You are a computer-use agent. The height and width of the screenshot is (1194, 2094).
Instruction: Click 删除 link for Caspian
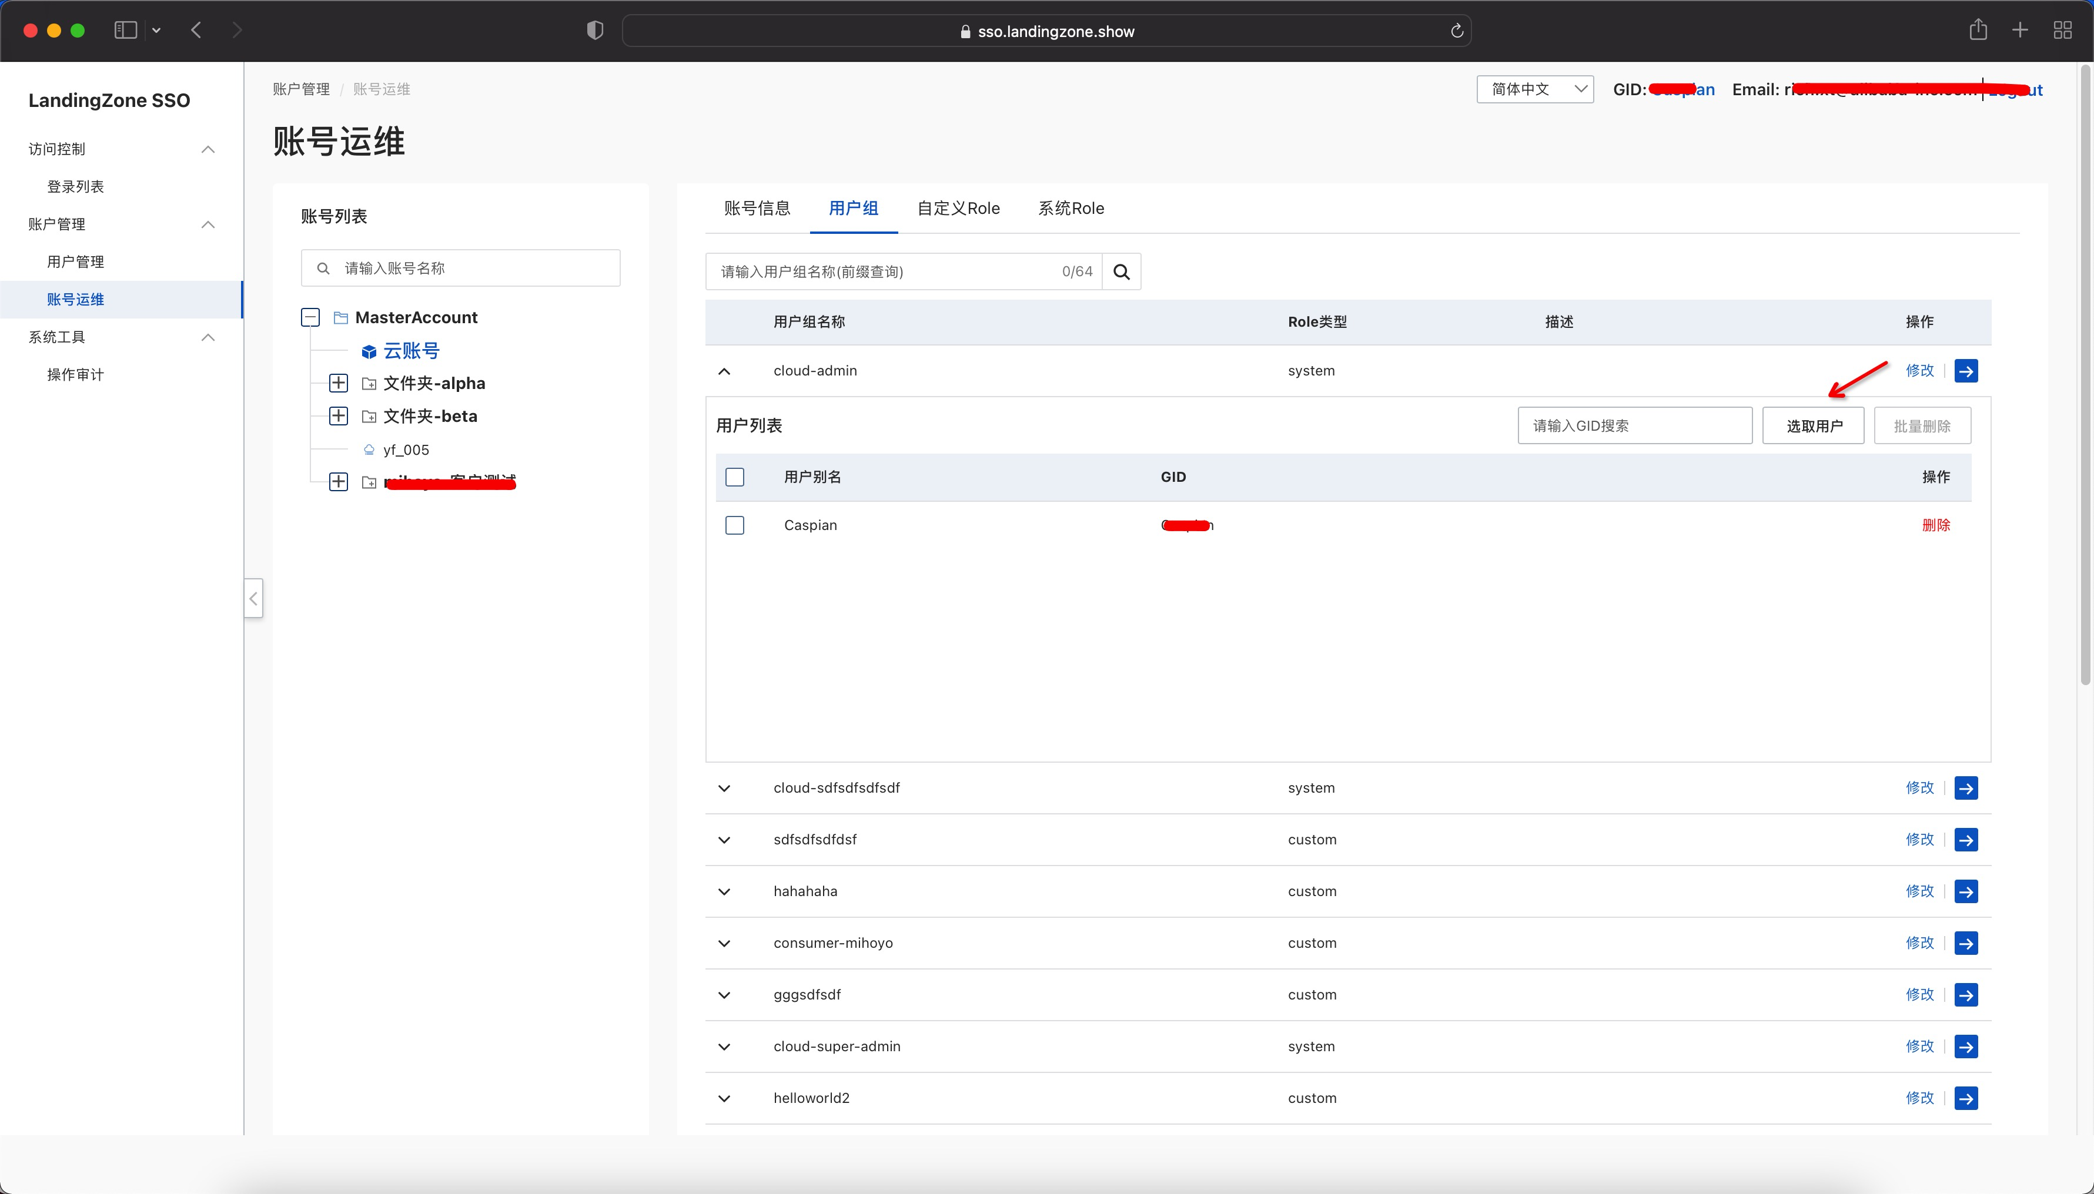[x=1935, y=525]
